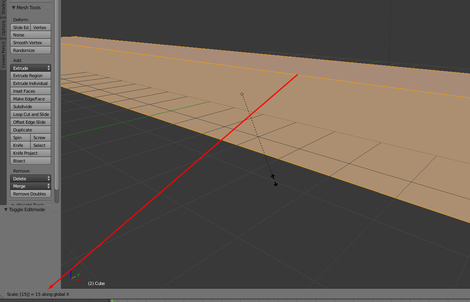Choose Extrude Individual
Image resolution: width=470 pixels, height=302 pixels.
coord(31,83)
